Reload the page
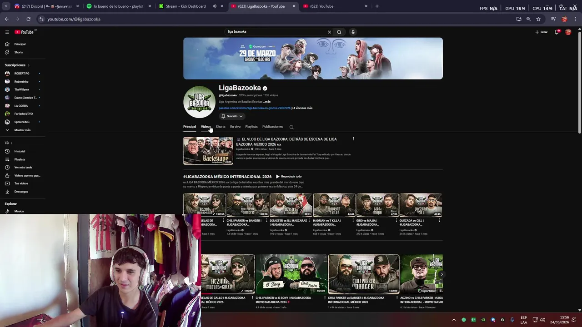 (x=28, y=19)
